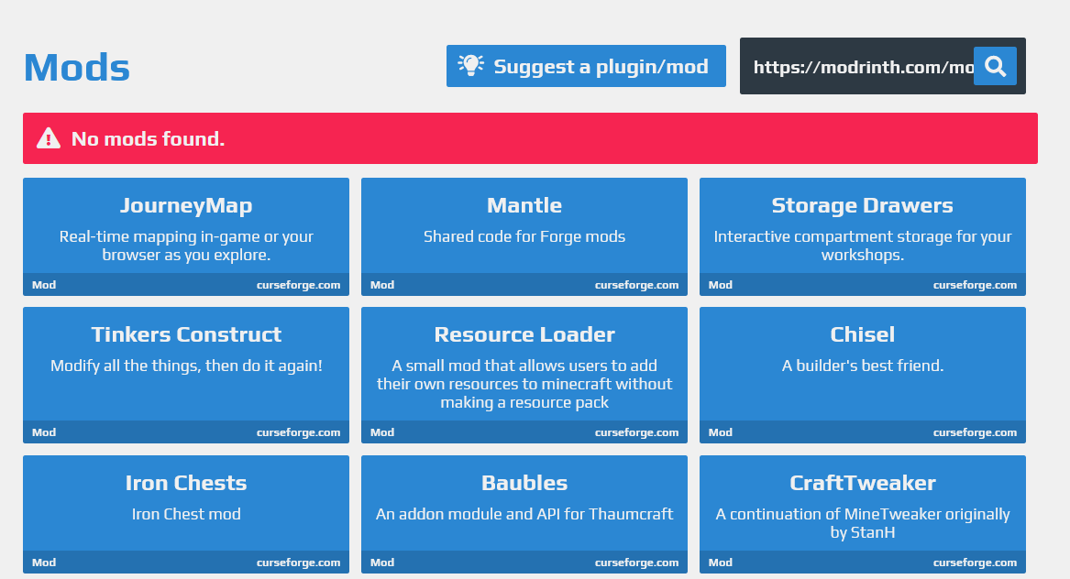Click the Mod tag on Baubles card
1070x579 pixels.
382,563
